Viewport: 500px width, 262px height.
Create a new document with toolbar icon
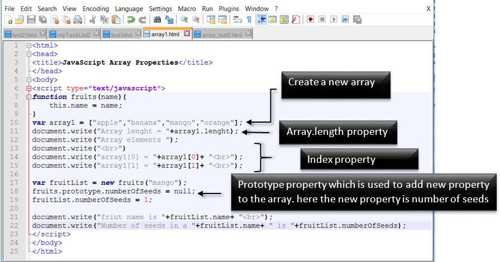[x=8, y=20]
